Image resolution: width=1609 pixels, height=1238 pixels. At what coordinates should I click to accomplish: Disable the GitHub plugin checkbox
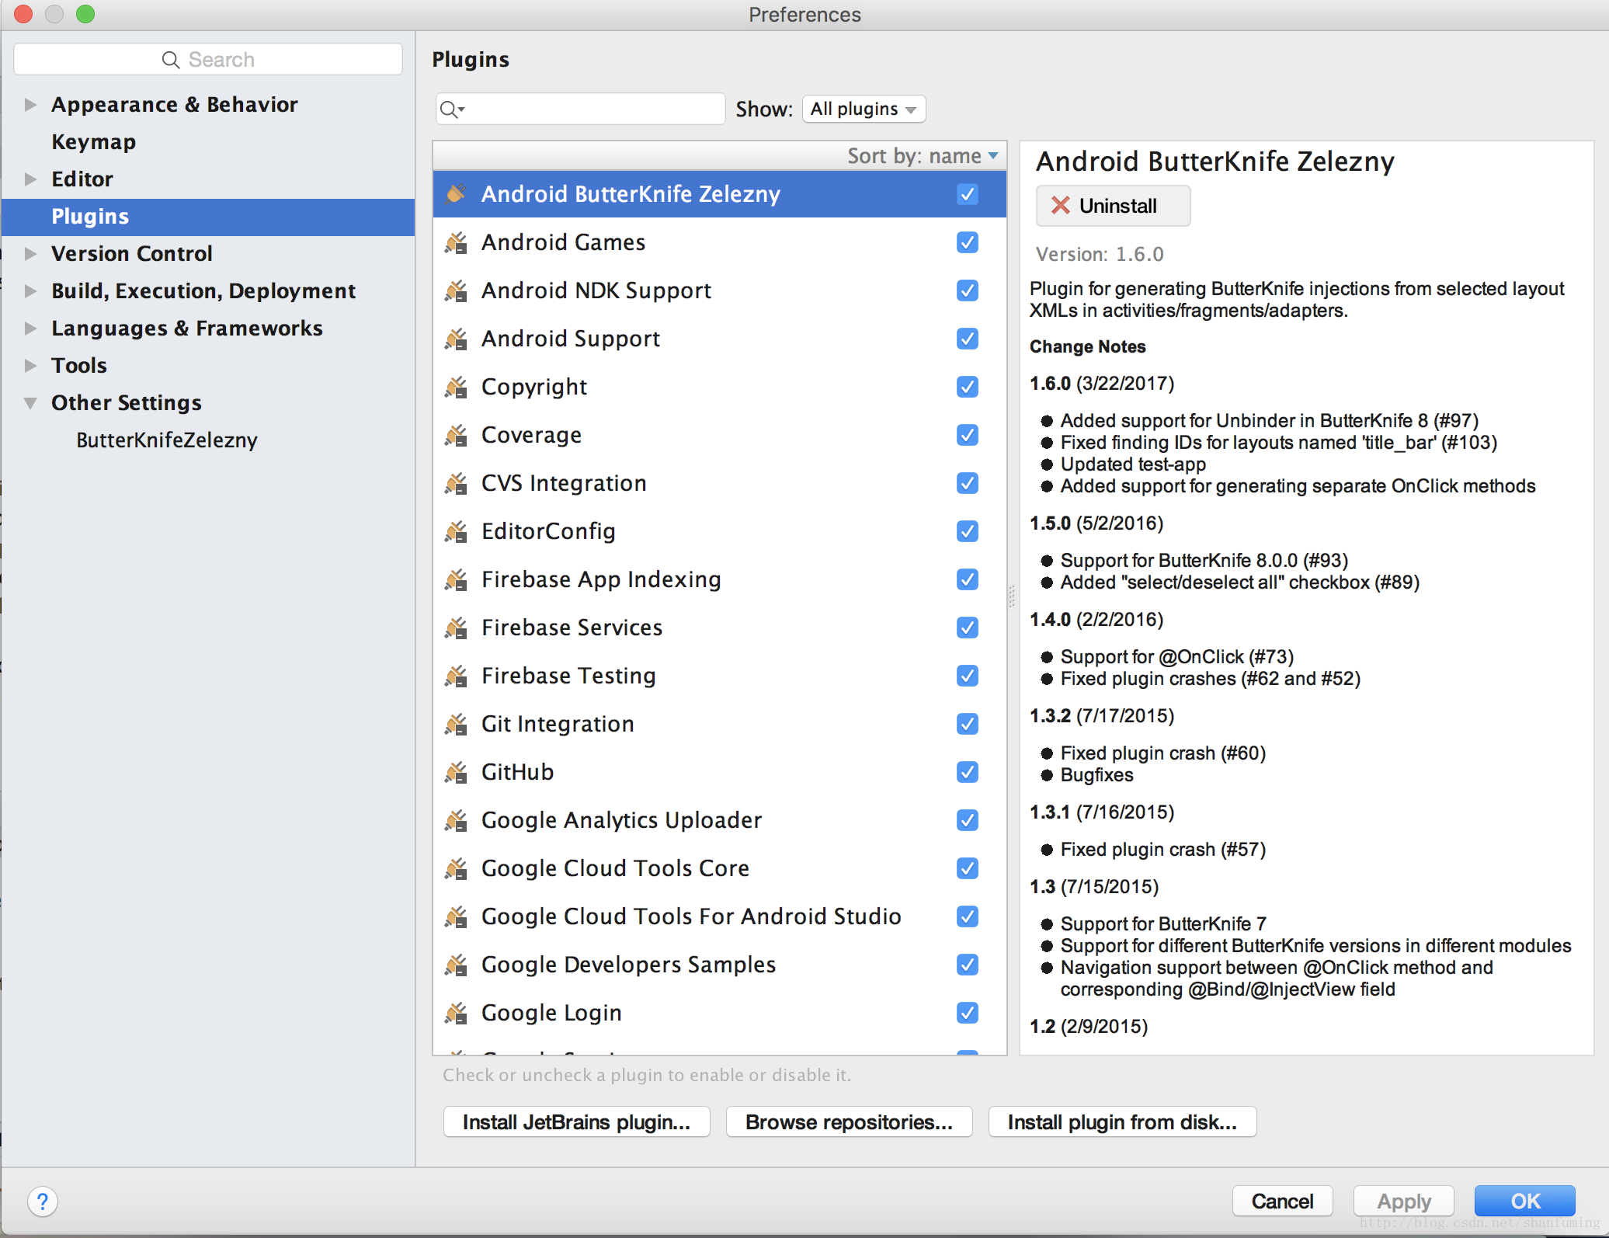coord(968,772)
